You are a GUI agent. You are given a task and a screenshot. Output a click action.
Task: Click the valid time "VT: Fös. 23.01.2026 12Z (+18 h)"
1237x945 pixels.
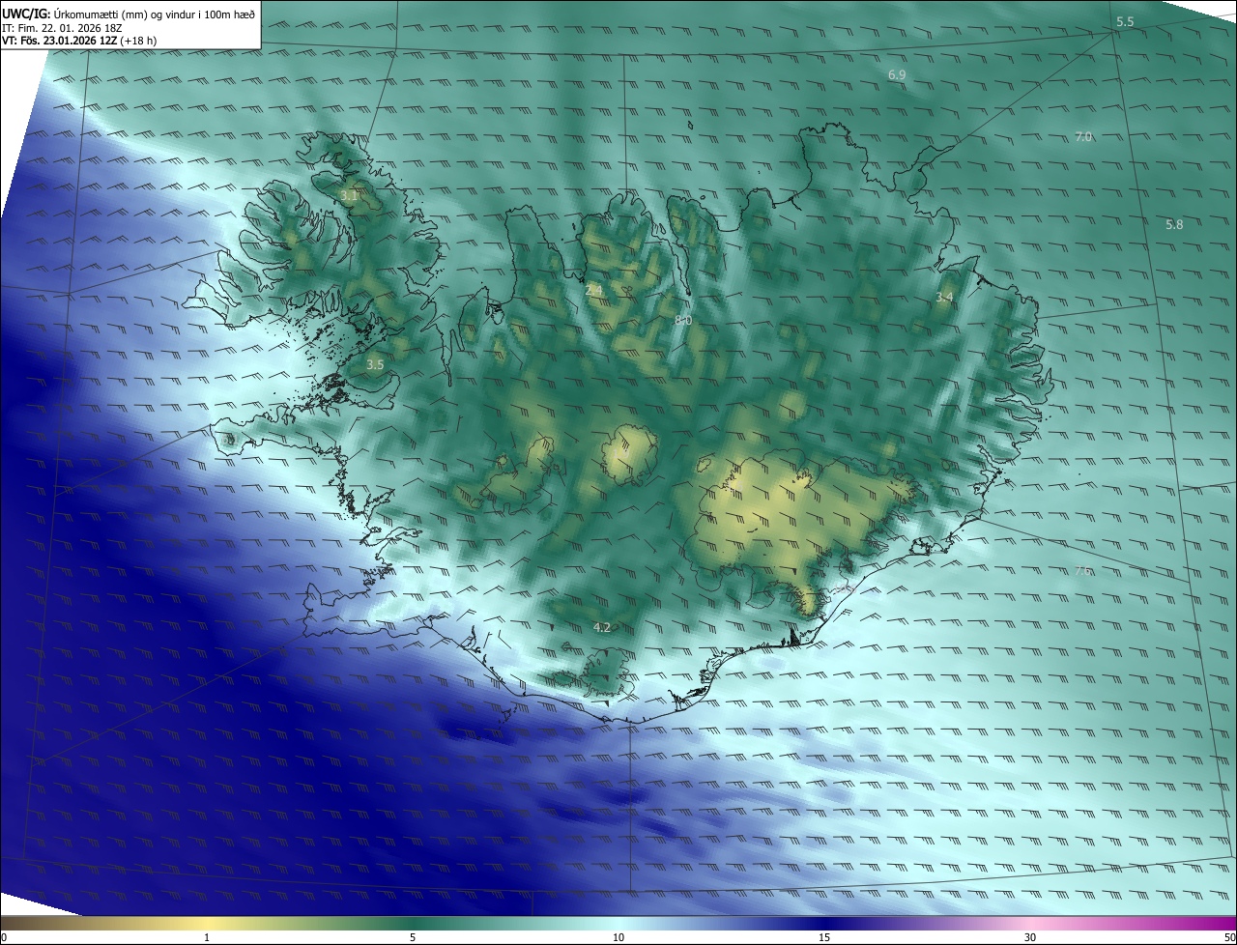coord(79,41)
